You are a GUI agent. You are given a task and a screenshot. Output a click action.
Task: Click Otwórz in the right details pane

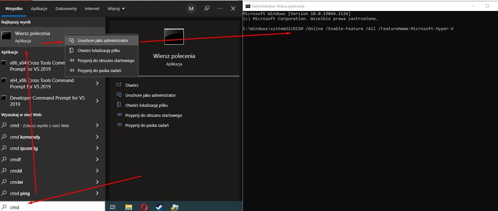tap(132, 85)
